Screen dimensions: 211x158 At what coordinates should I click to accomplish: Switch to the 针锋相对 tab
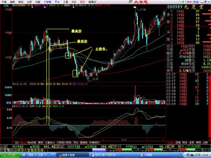point(94,142)
